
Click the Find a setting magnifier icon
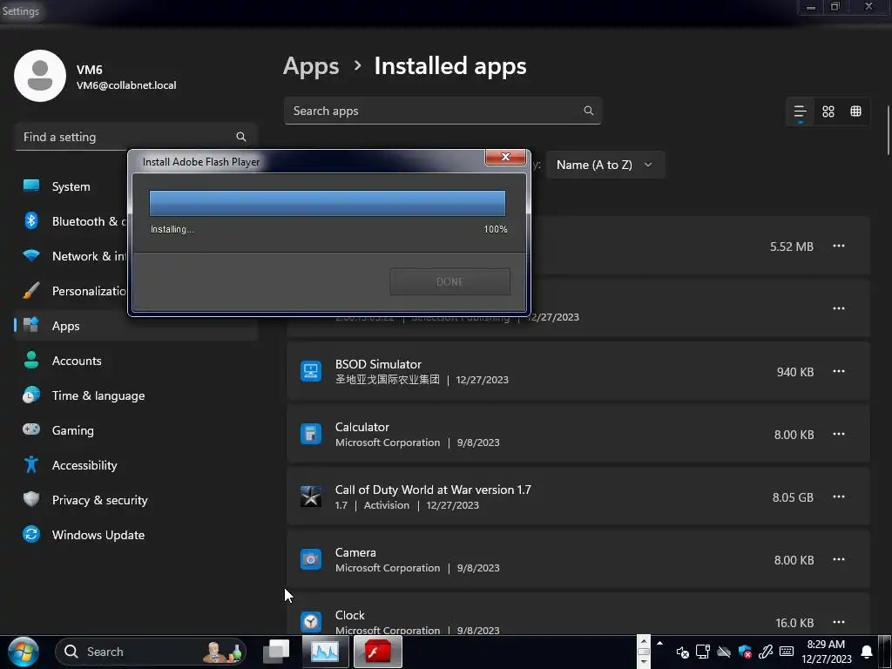[x=241, y=137]
